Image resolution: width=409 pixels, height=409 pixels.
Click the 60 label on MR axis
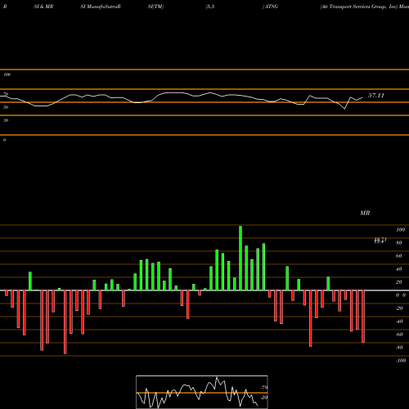(x=399, y=256)
